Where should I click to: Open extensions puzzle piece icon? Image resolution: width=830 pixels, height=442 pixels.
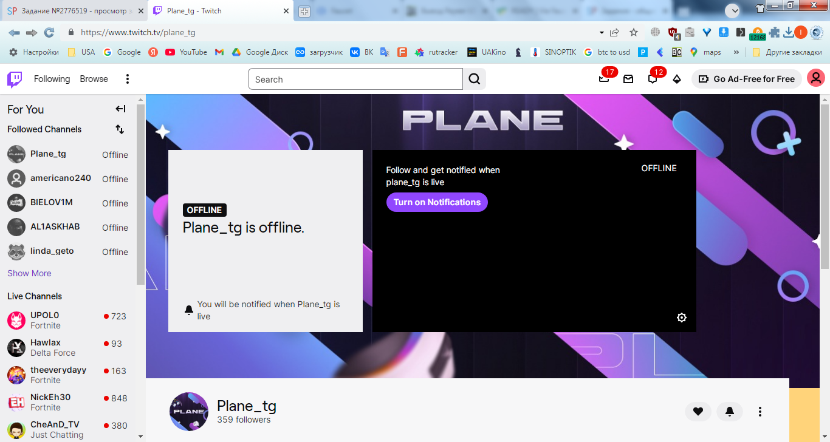tap(774, 33)
